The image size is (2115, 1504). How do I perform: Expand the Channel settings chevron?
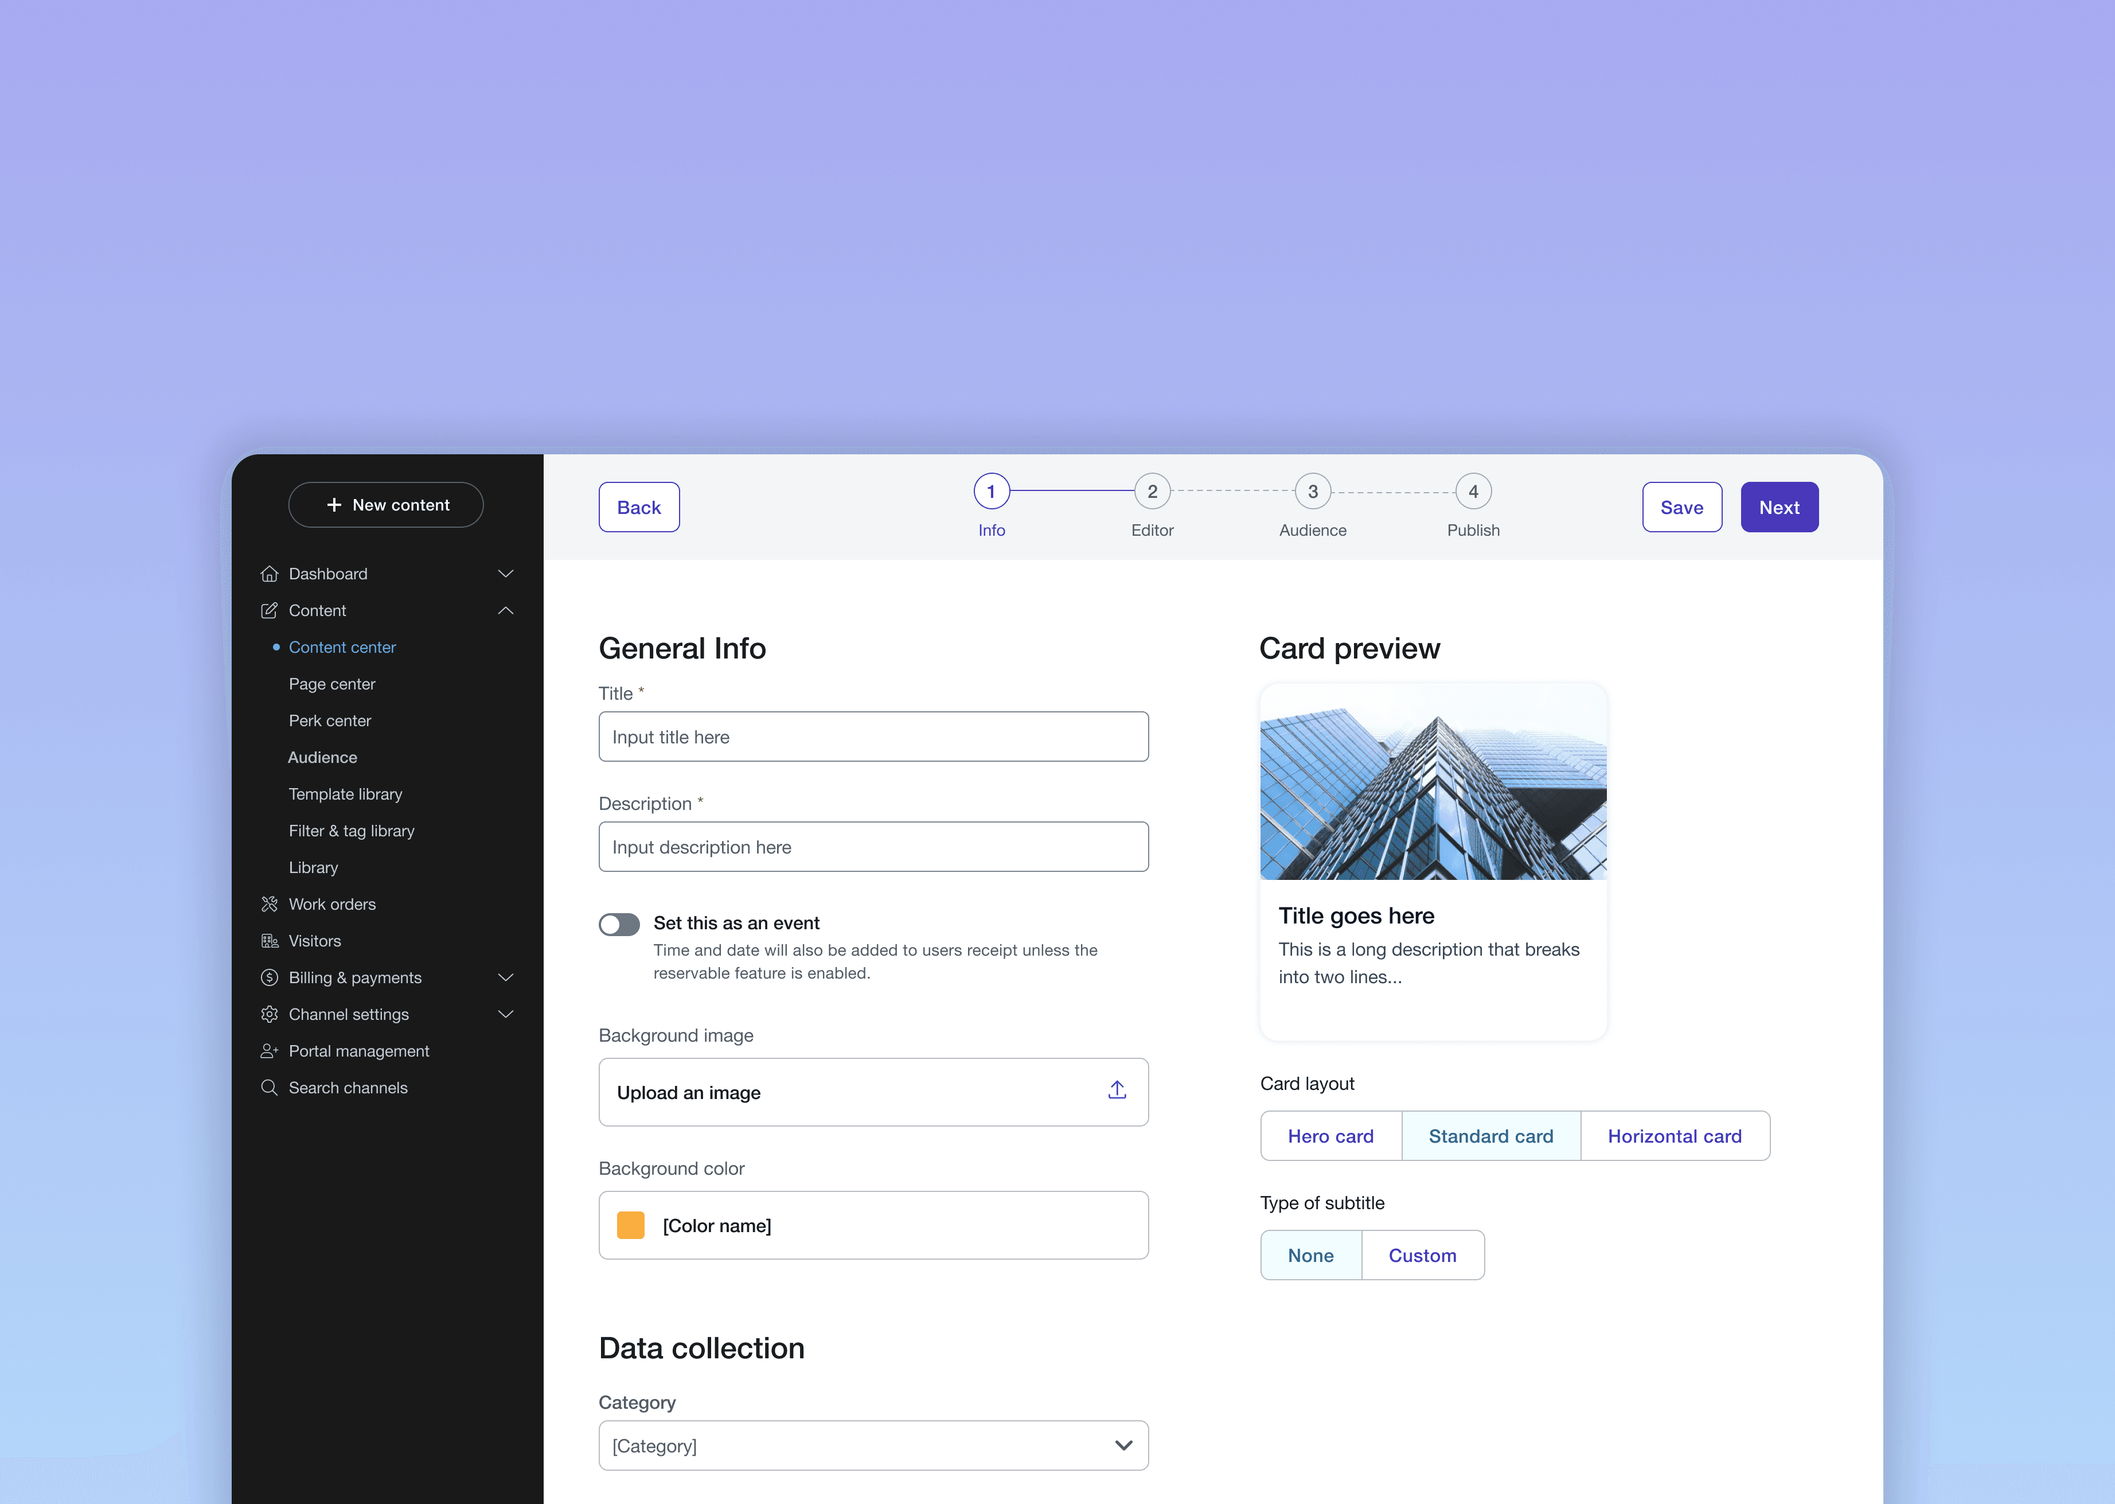click(506, 1014)
